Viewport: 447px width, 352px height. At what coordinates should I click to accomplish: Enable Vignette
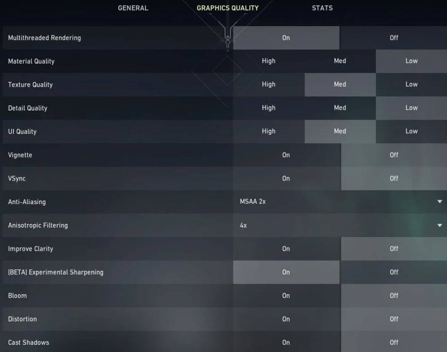point(286,155)
